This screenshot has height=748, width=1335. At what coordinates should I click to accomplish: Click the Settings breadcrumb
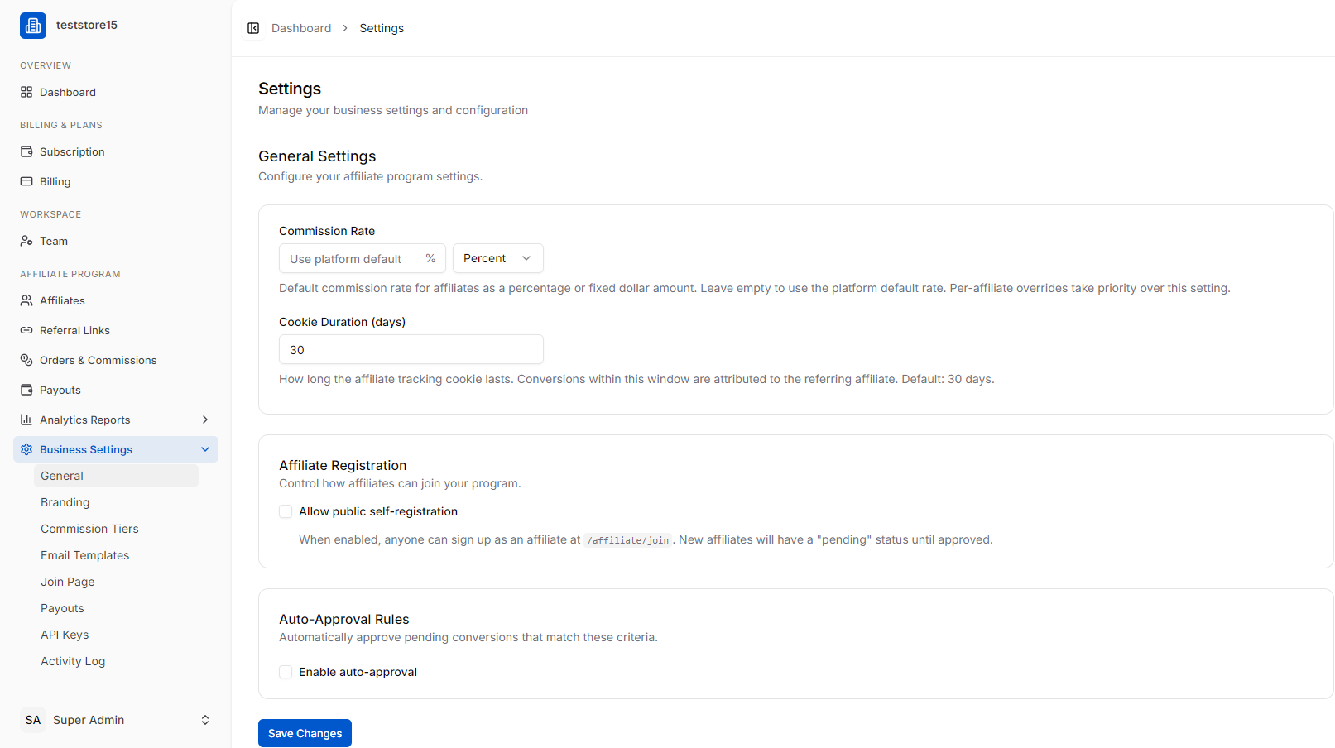click(x=382, y=28)
